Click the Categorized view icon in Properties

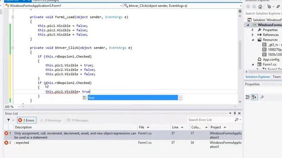click(248, 97)
